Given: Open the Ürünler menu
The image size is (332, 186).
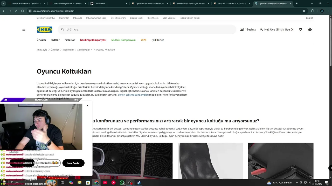Looking at the screenshot, I should click(41, 40).
